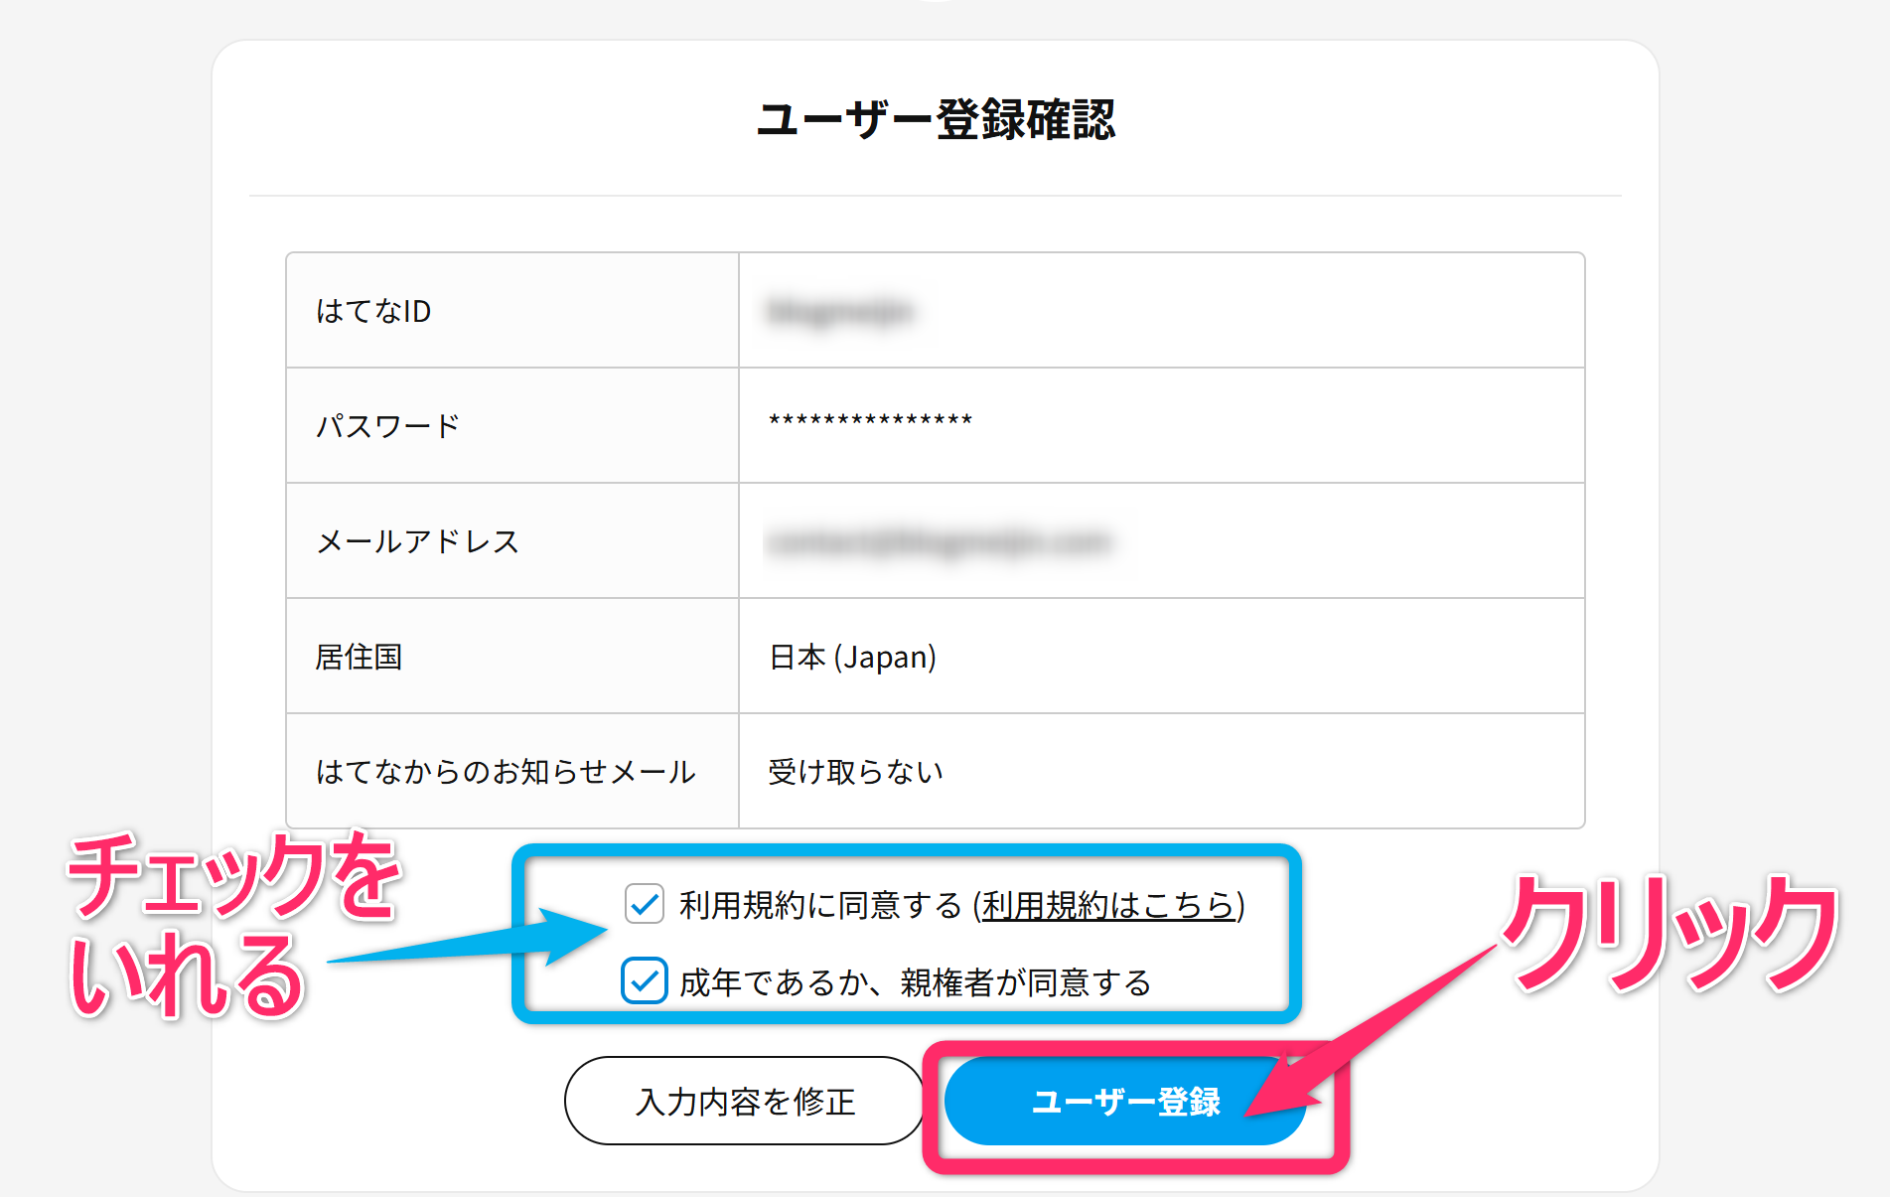Click the ユーザー登録確認 heading
This screenshot has width=1890, height=1197.
pyautogui.click(x=936, y=119)
